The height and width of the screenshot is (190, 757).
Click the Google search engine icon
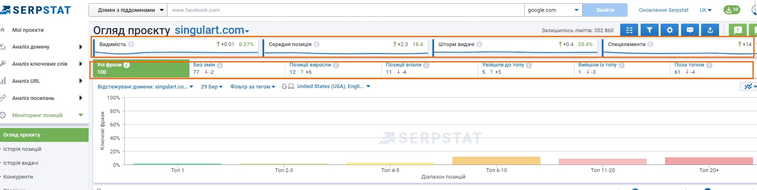[284, 86]
